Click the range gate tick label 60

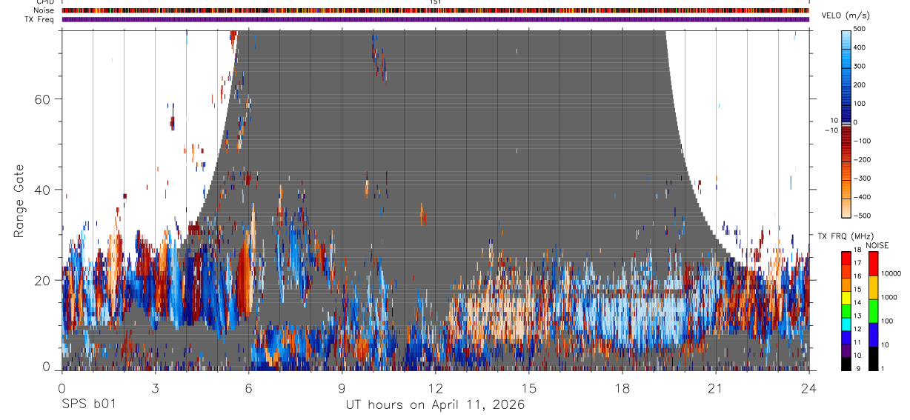click(x=44, y=99)
